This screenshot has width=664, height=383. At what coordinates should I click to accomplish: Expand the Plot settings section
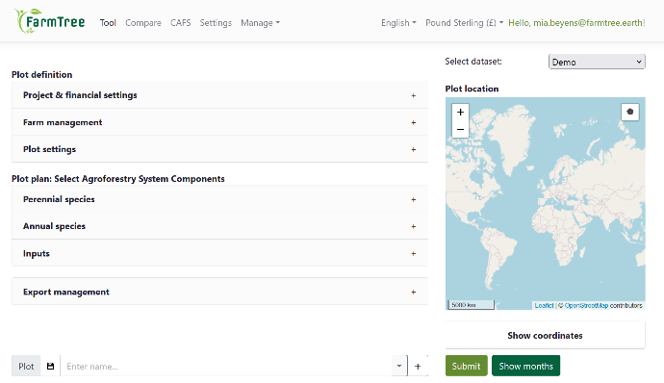tap(219, 149)
